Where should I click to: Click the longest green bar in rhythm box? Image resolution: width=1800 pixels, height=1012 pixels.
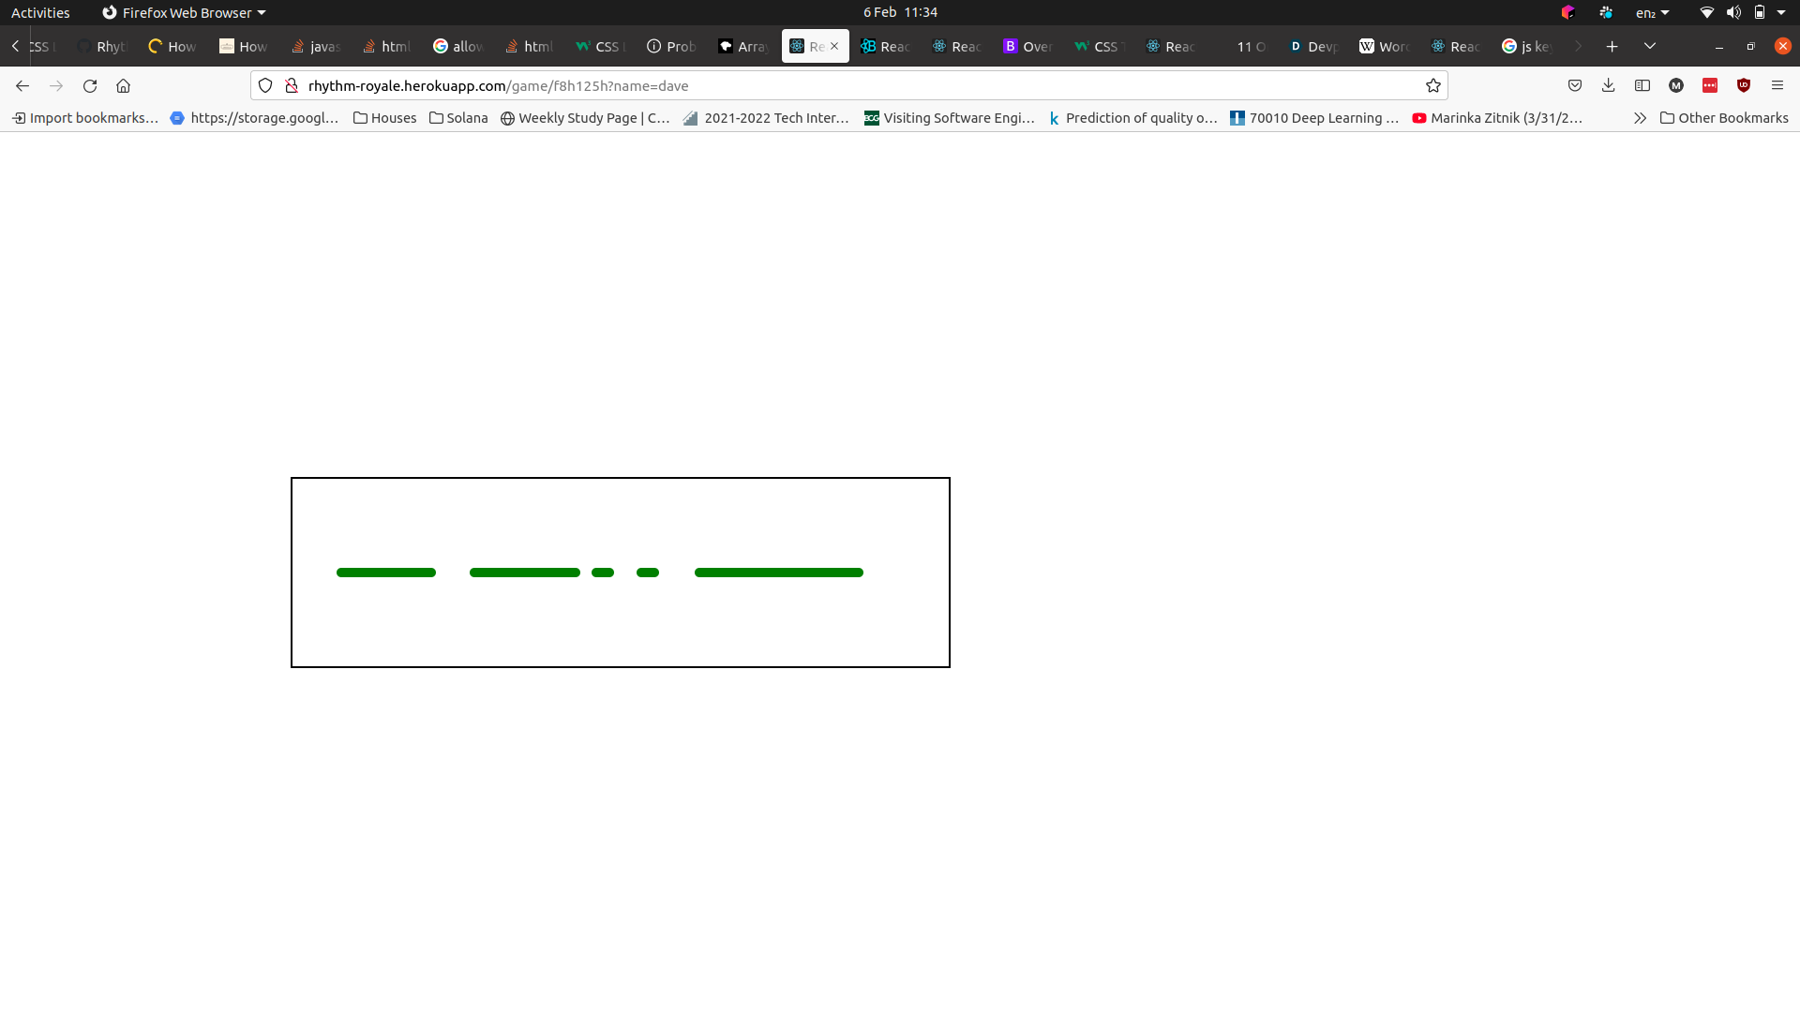778,573
